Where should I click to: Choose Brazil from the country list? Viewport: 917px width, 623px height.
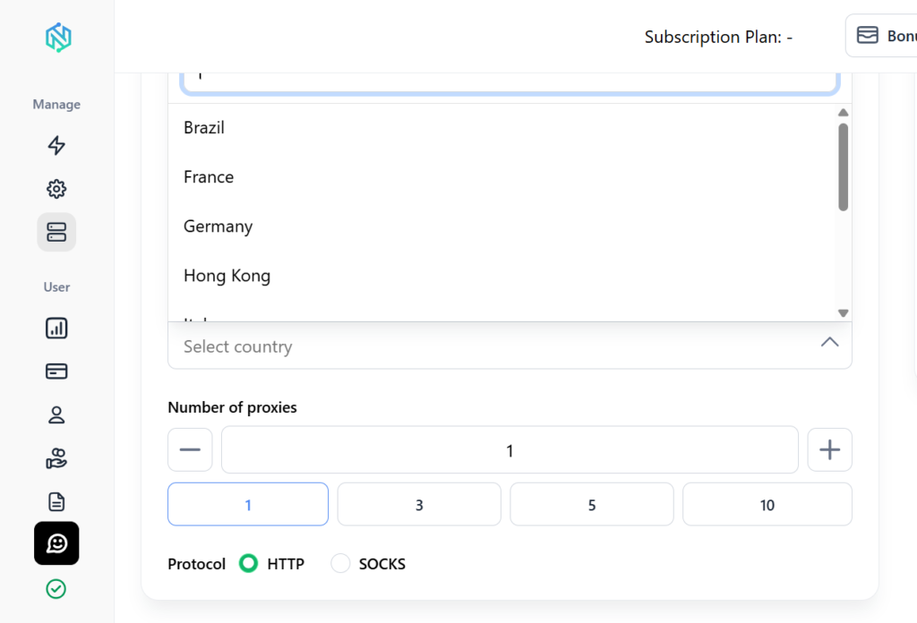click(x=502, y=127)
